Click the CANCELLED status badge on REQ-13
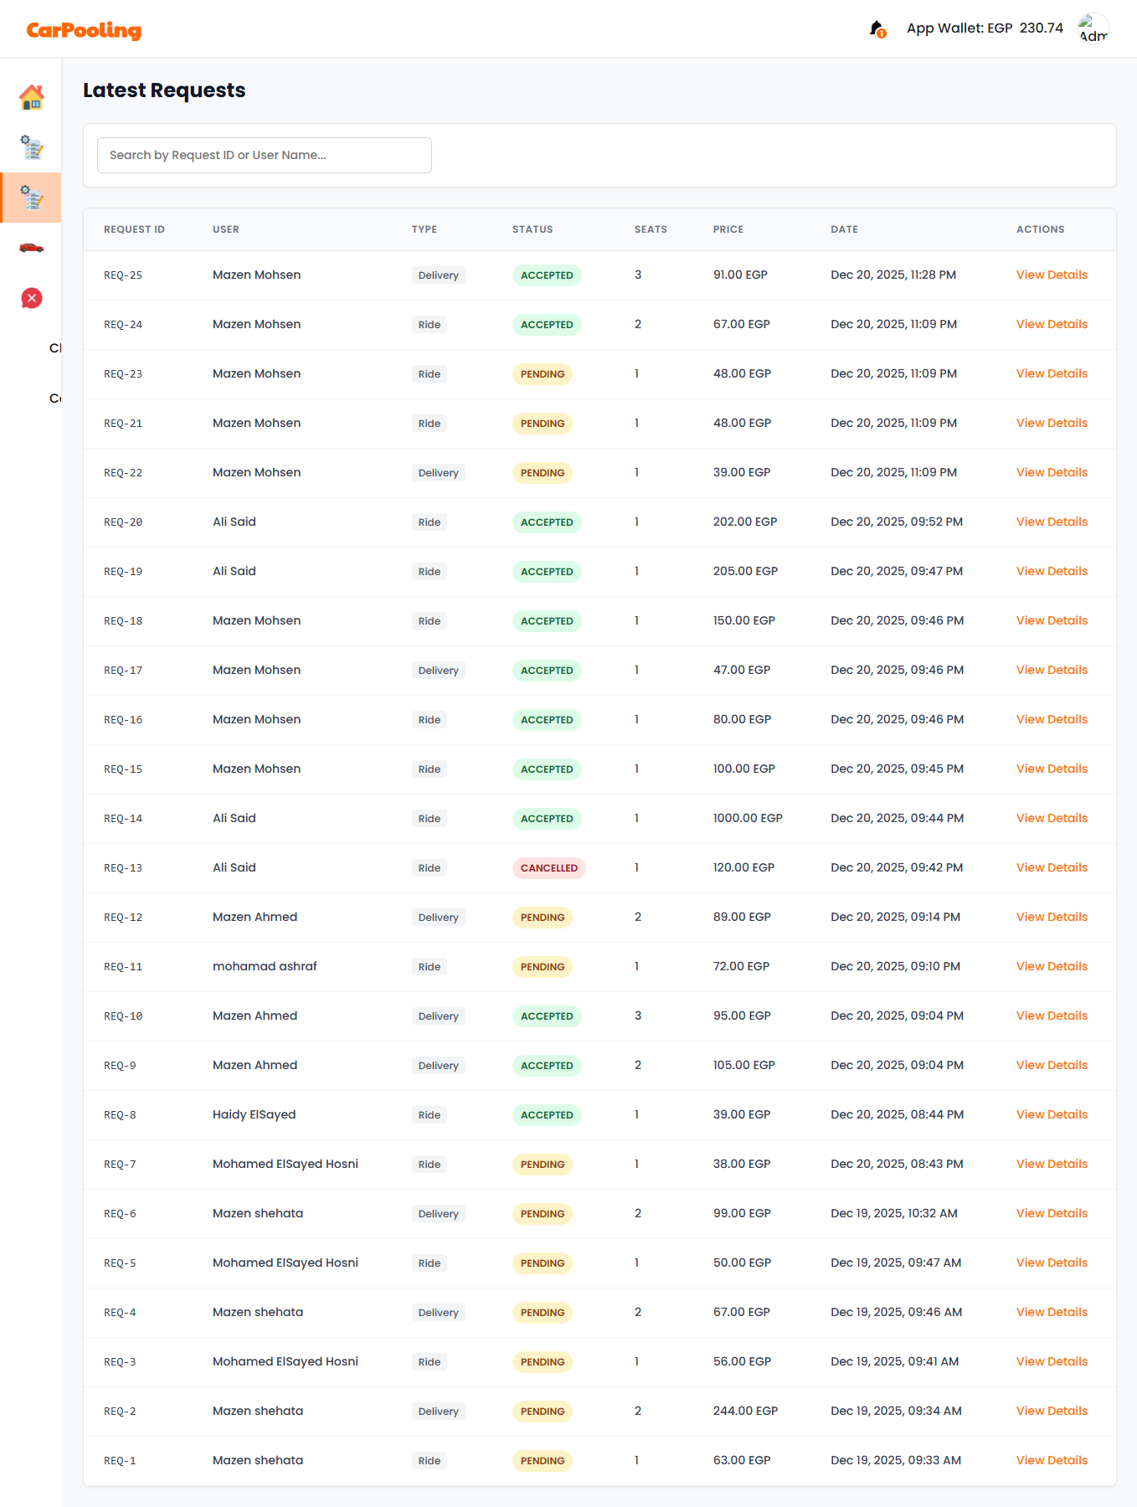The image size is (1137, 1507). [548, 868]
